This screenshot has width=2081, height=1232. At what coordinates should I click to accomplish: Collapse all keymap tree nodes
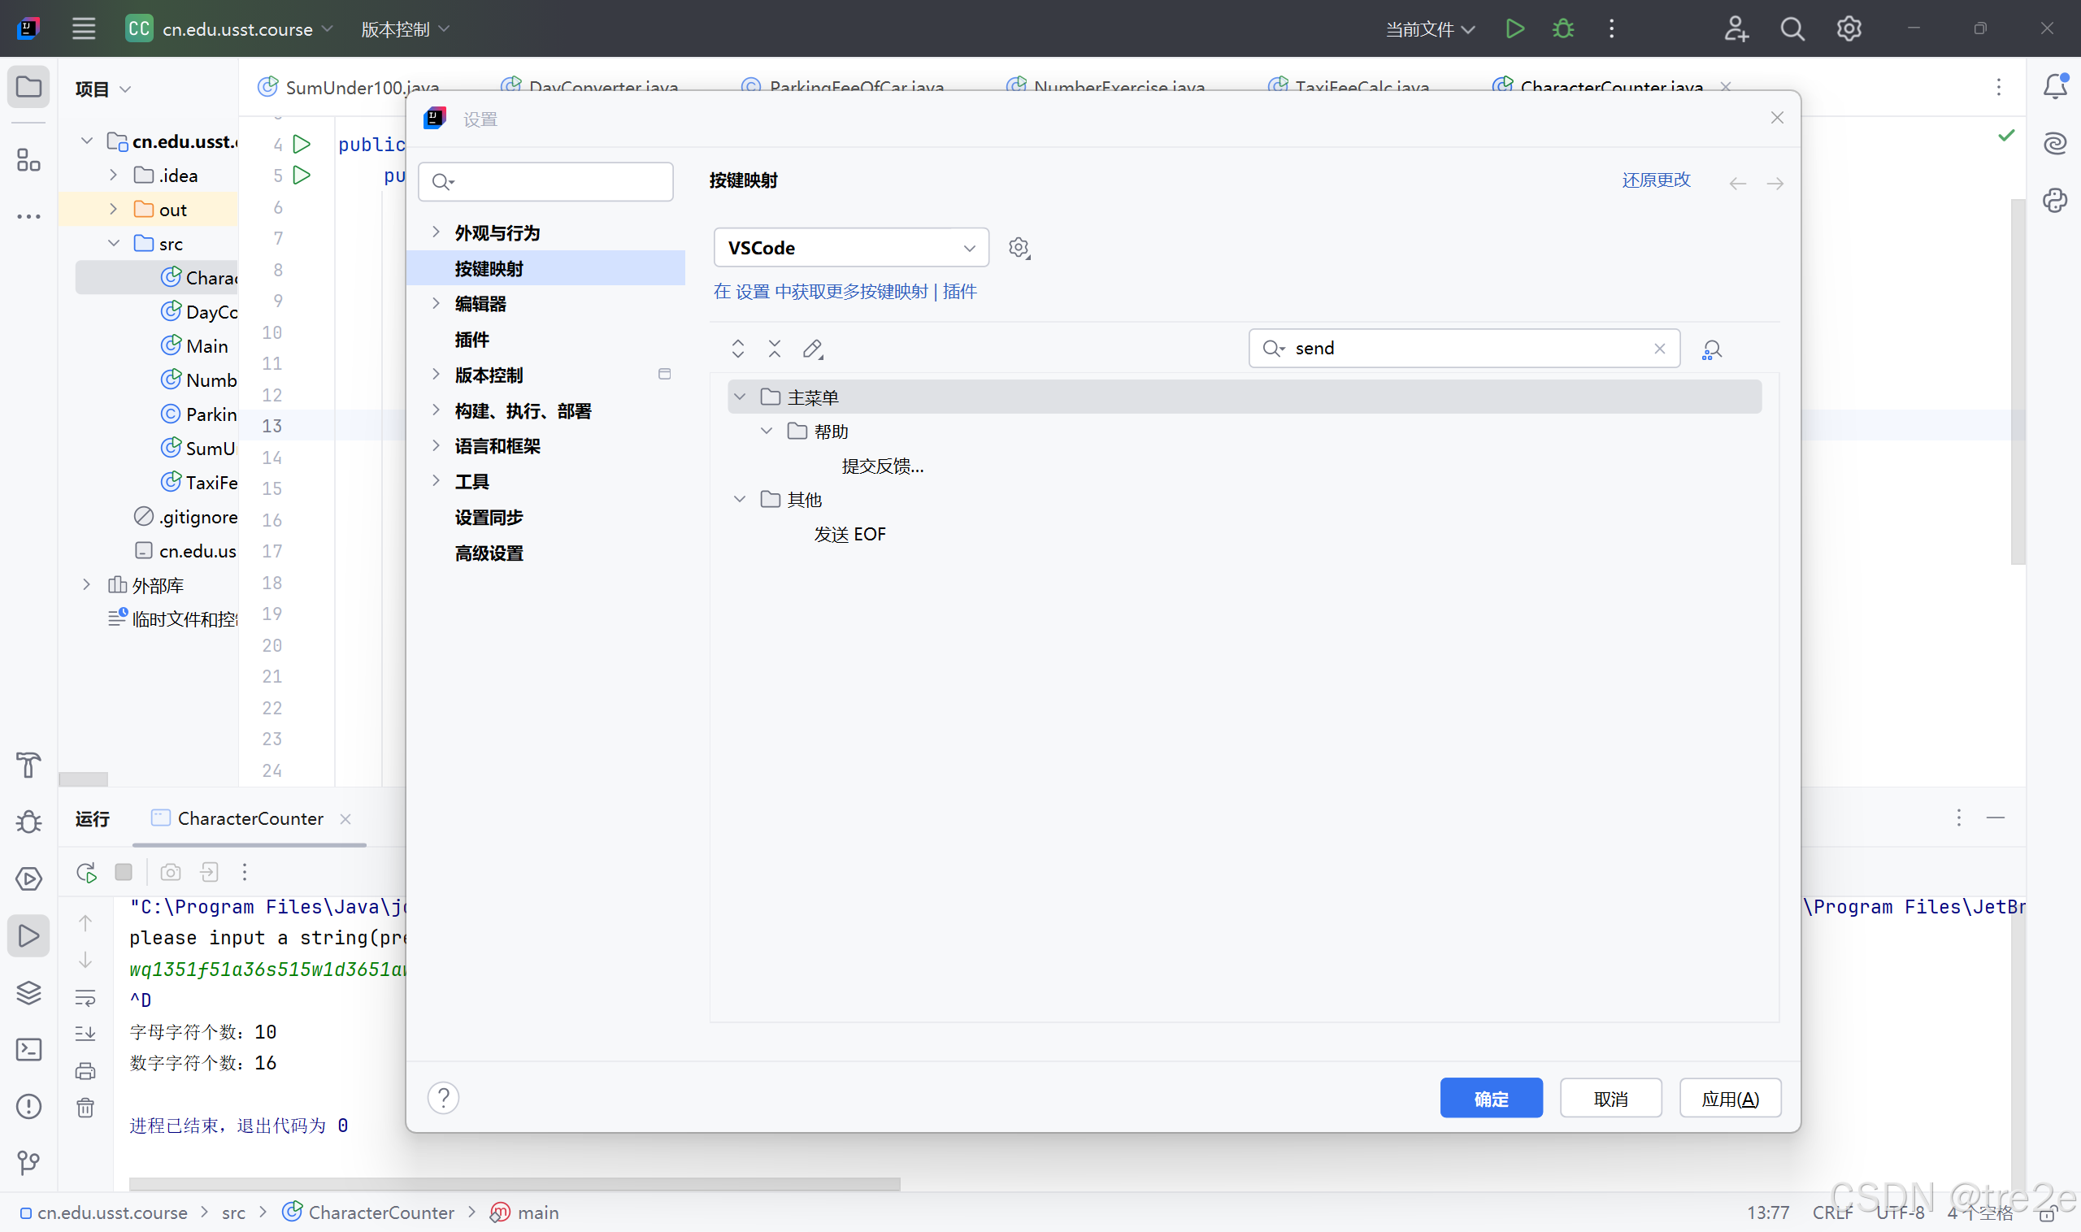tap(774, 349)
